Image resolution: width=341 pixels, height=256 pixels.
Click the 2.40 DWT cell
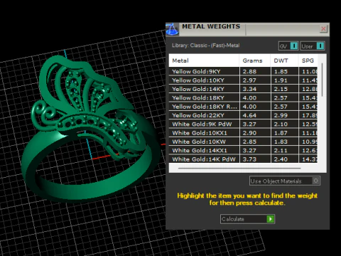point(284,159)
